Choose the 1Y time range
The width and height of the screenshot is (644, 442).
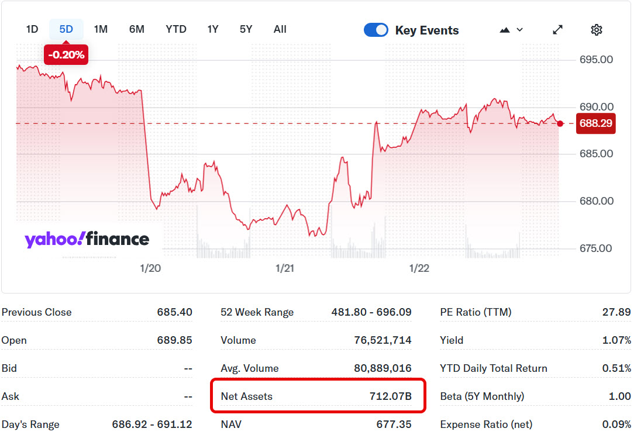tap(213, 29)
